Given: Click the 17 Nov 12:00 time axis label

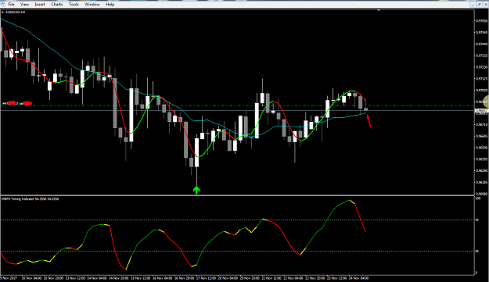Looking at the screenshot, I should pos(206,278).
